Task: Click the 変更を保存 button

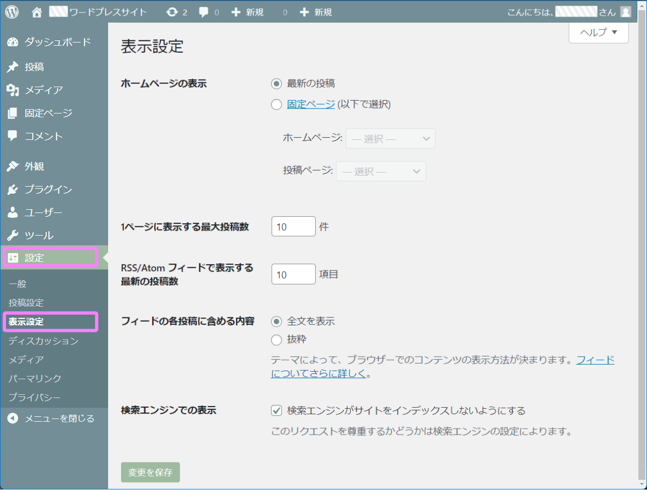Action: coord(150,472)
